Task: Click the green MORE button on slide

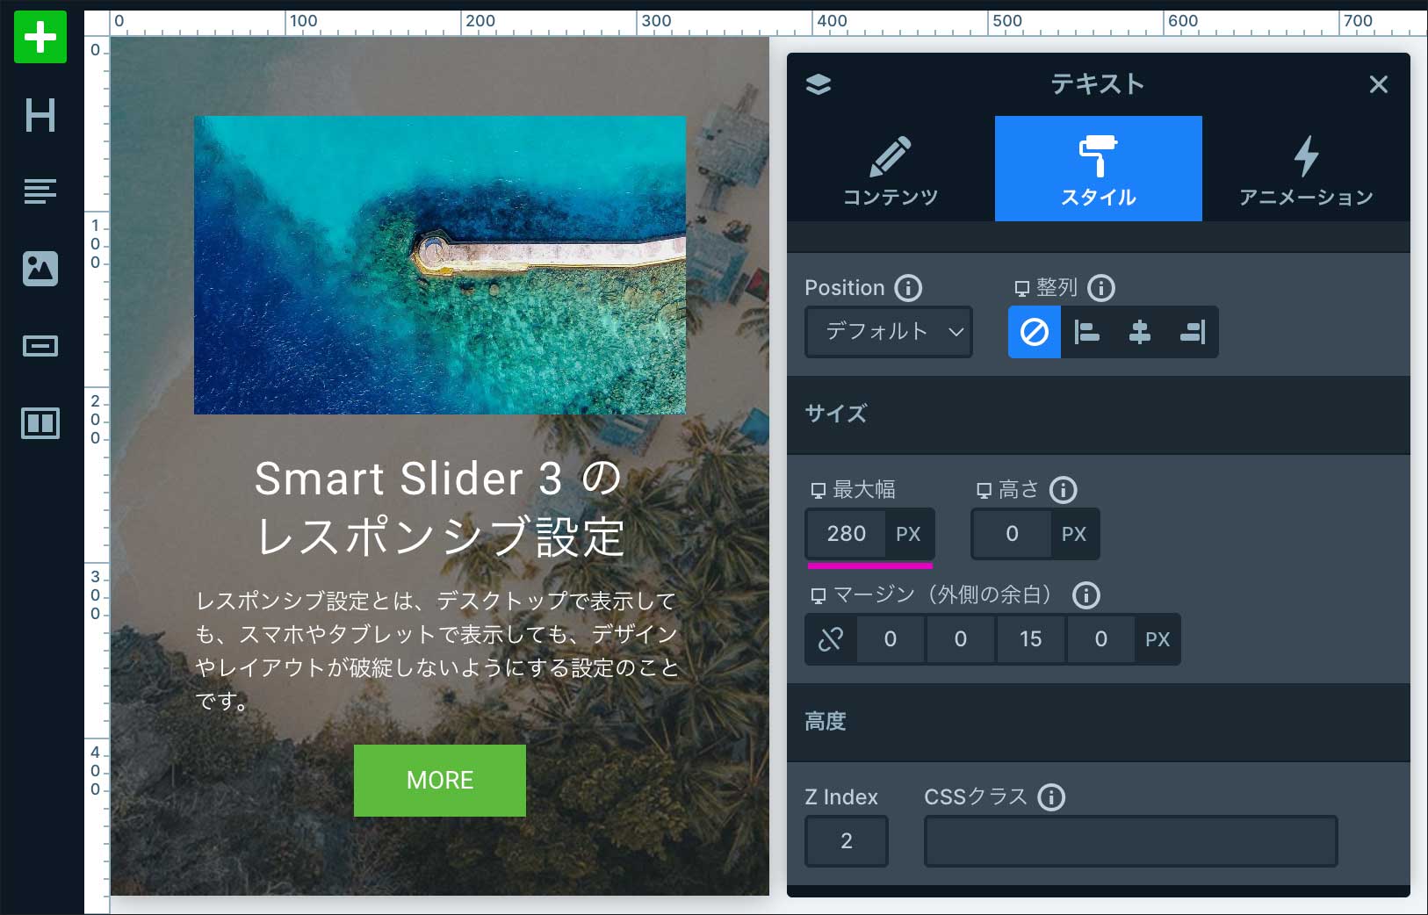Action: pos(440,781)
